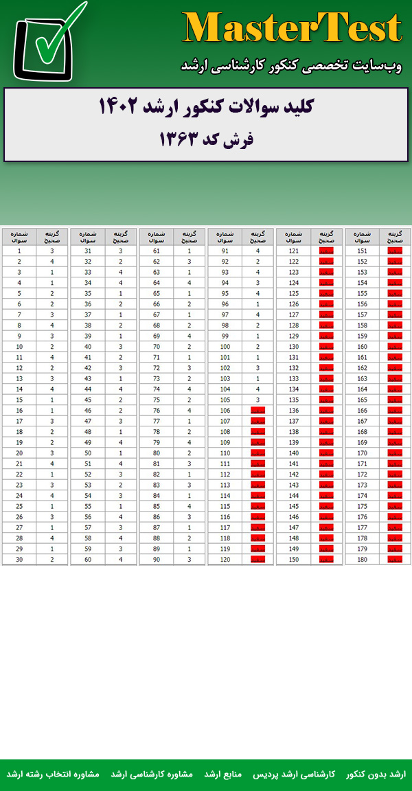Go to the 'مشاوره کارشناسی ارشد' footer link
Viewport: 412px width, 791px height.
151,774
